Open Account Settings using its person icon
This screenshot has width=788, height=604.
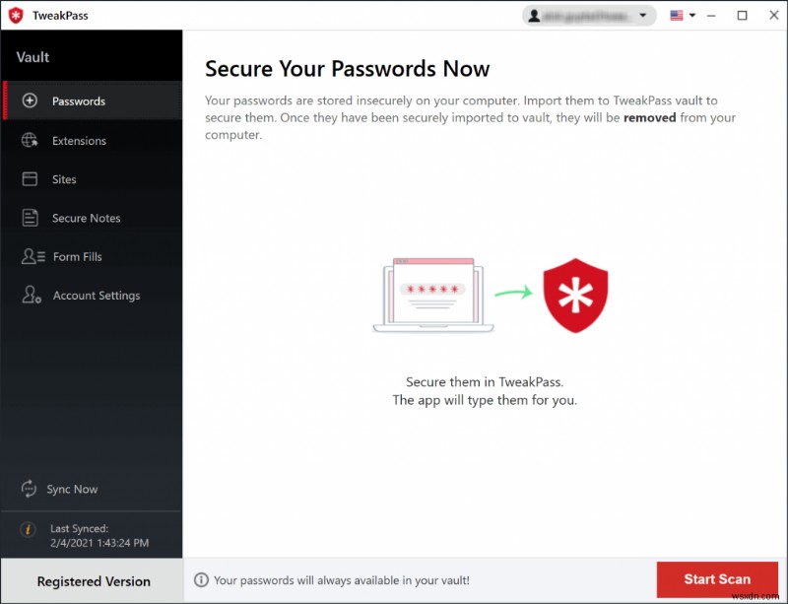[x=32, y=296]
